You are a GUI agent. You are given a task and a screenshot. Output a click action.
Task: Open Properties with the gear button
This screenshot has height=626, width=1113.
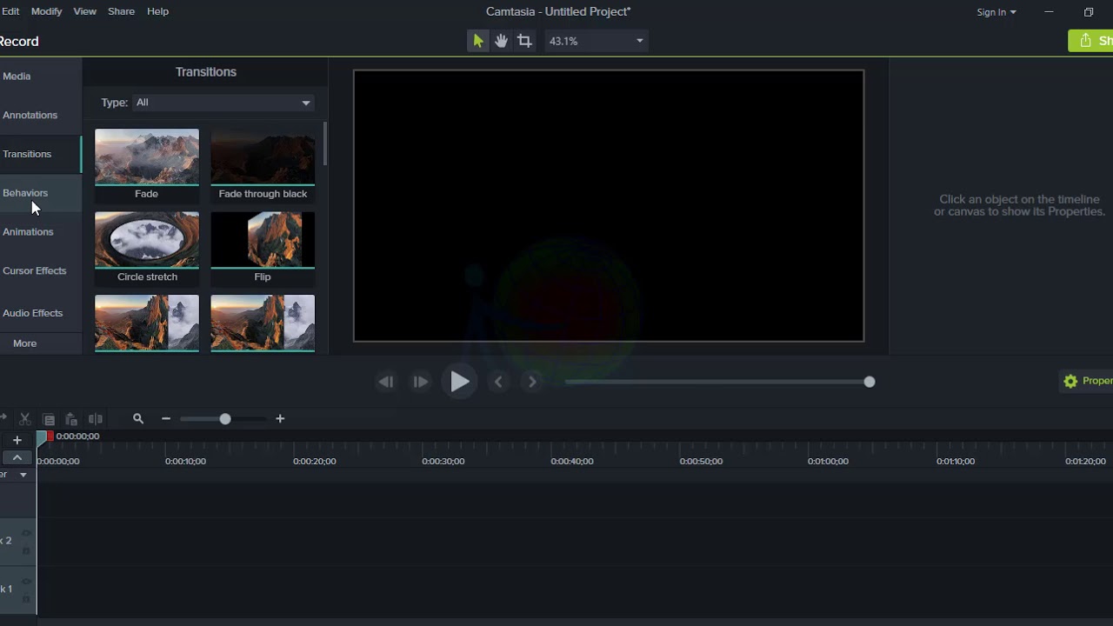pos(1070,381)
